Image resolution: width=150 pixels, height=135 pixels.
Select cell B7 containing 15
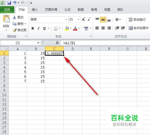36,81
